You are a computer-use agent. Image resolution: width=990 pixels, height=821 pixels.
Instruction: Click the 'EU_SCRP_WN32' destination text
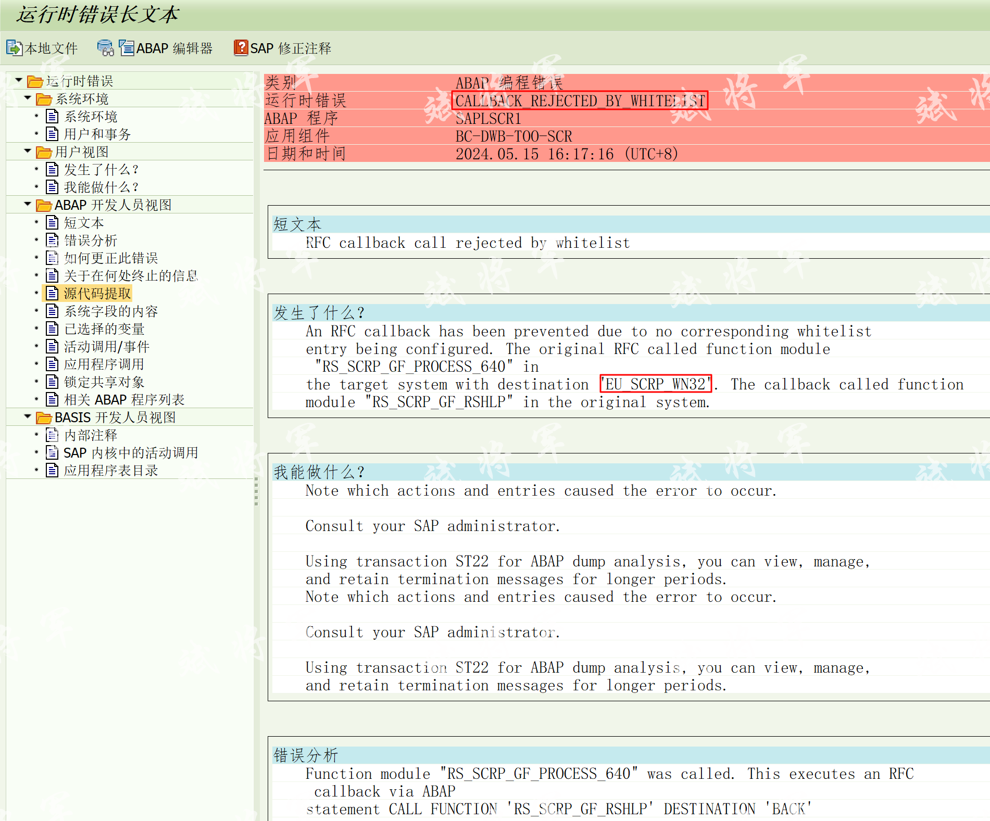point(656,384)
